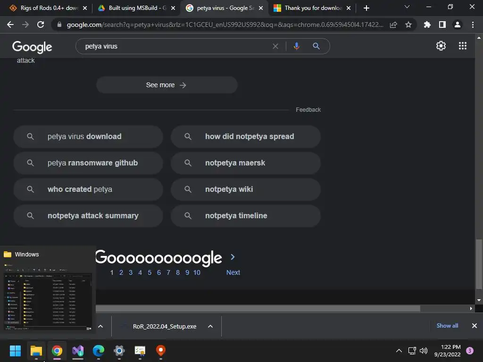483x362 pixels.
Task: Open the Chrome three-dot menu
Action: click(x=473, y=25)
